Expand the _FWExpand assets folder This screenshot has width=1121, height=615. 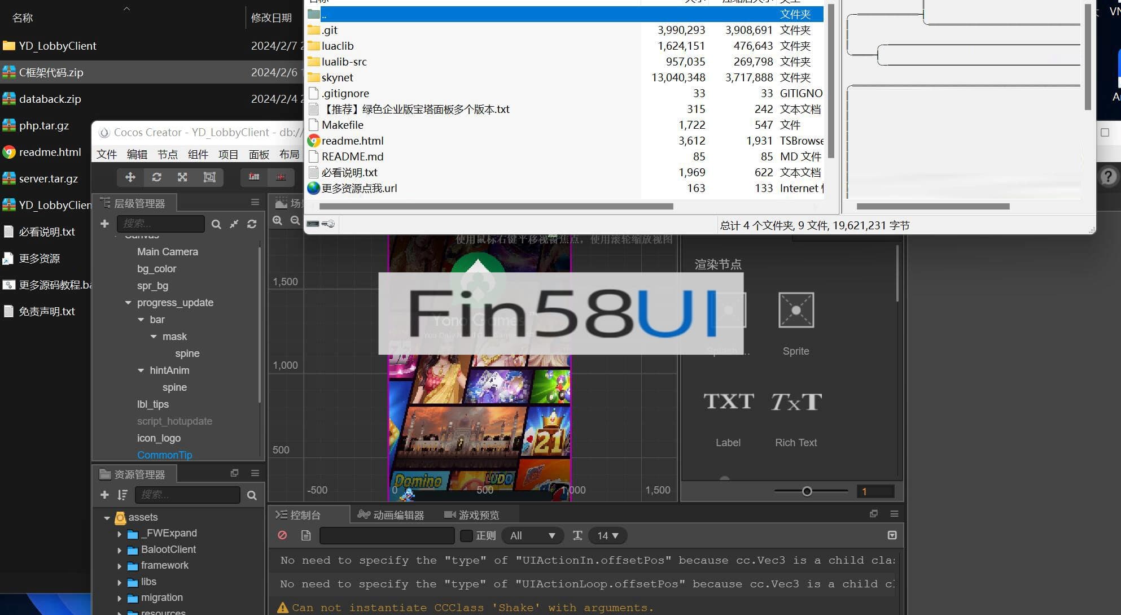coord(119,534)
